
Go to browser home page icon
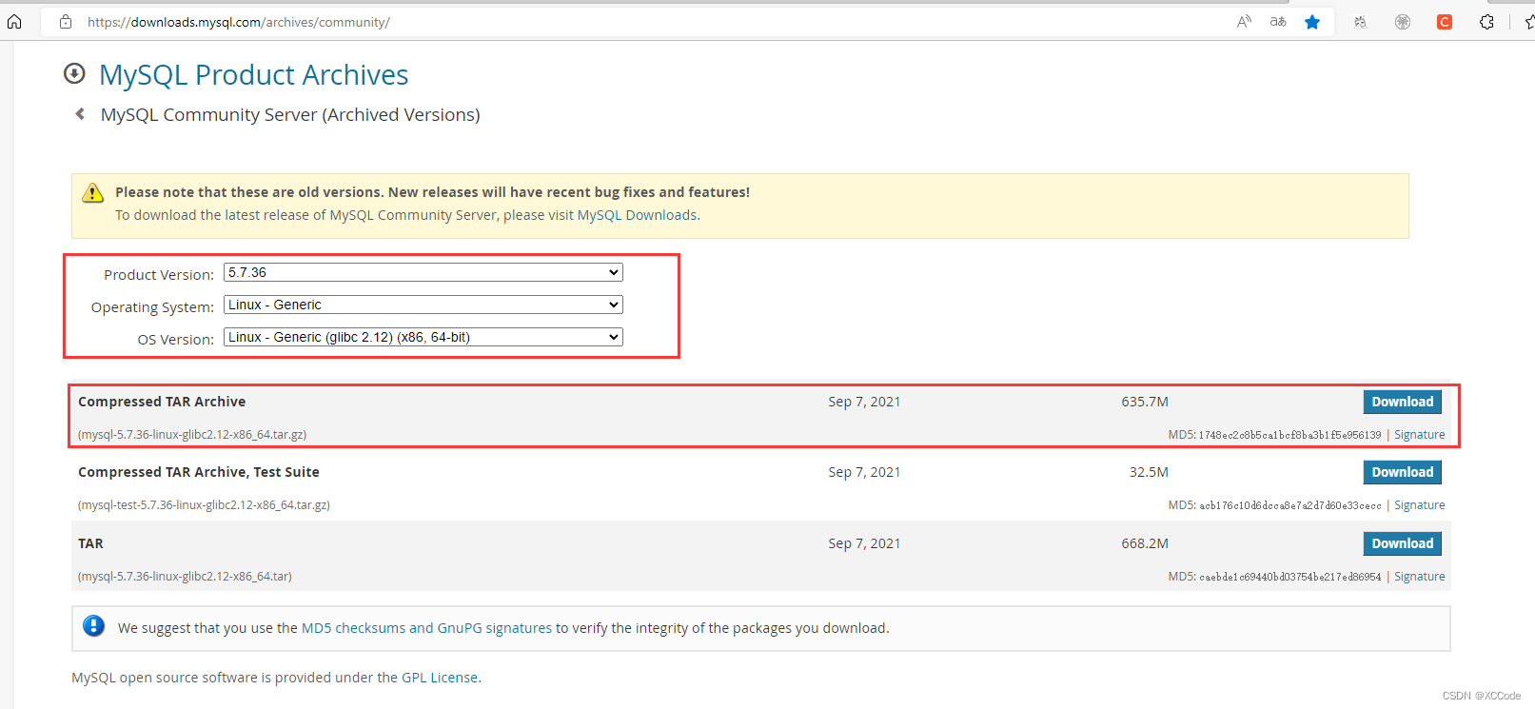14,22
